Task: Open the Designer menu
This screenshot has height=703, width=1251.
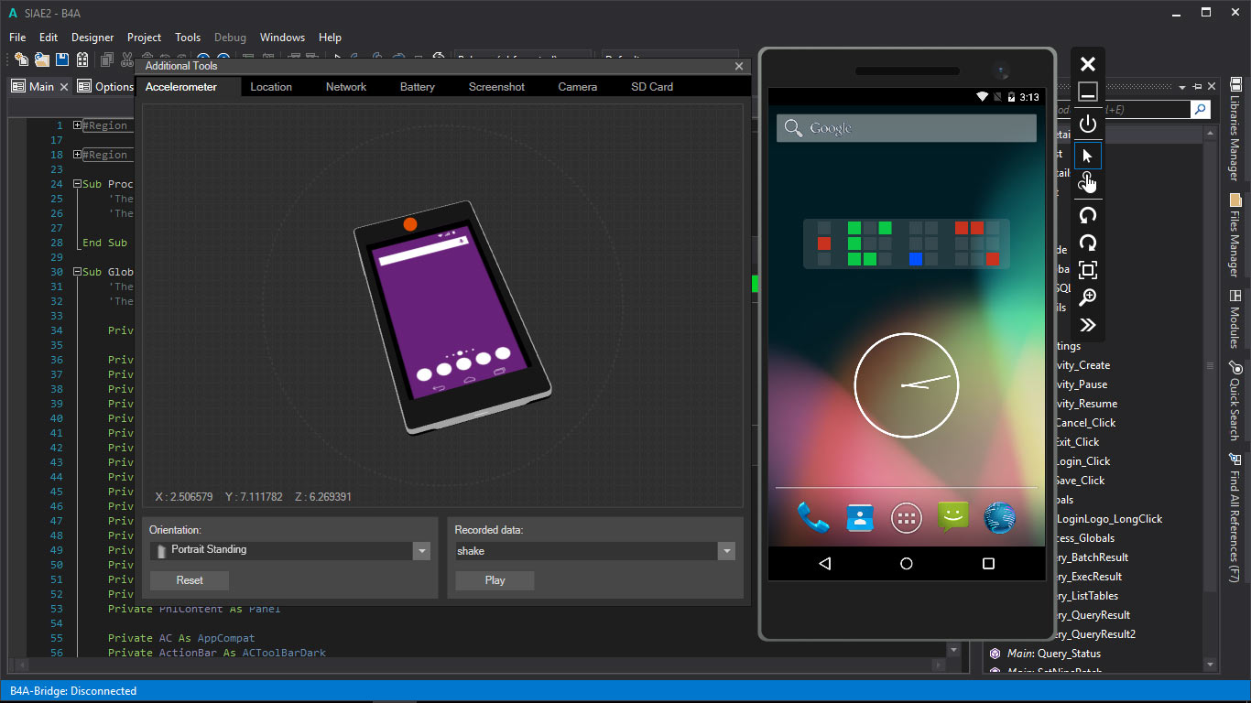Action: [x=92, y=38]
